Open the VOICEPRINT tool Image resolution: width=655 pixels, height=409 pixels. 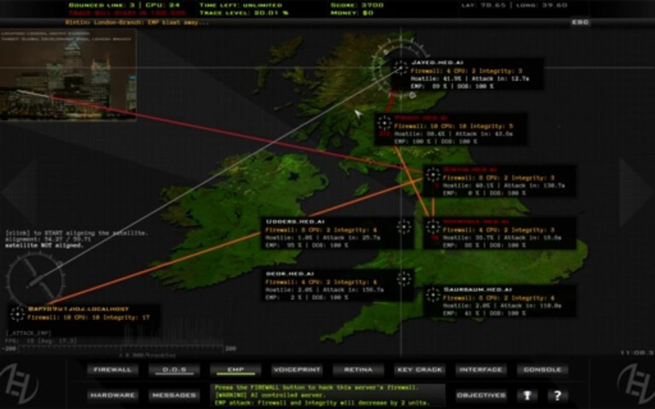(297, 370)
